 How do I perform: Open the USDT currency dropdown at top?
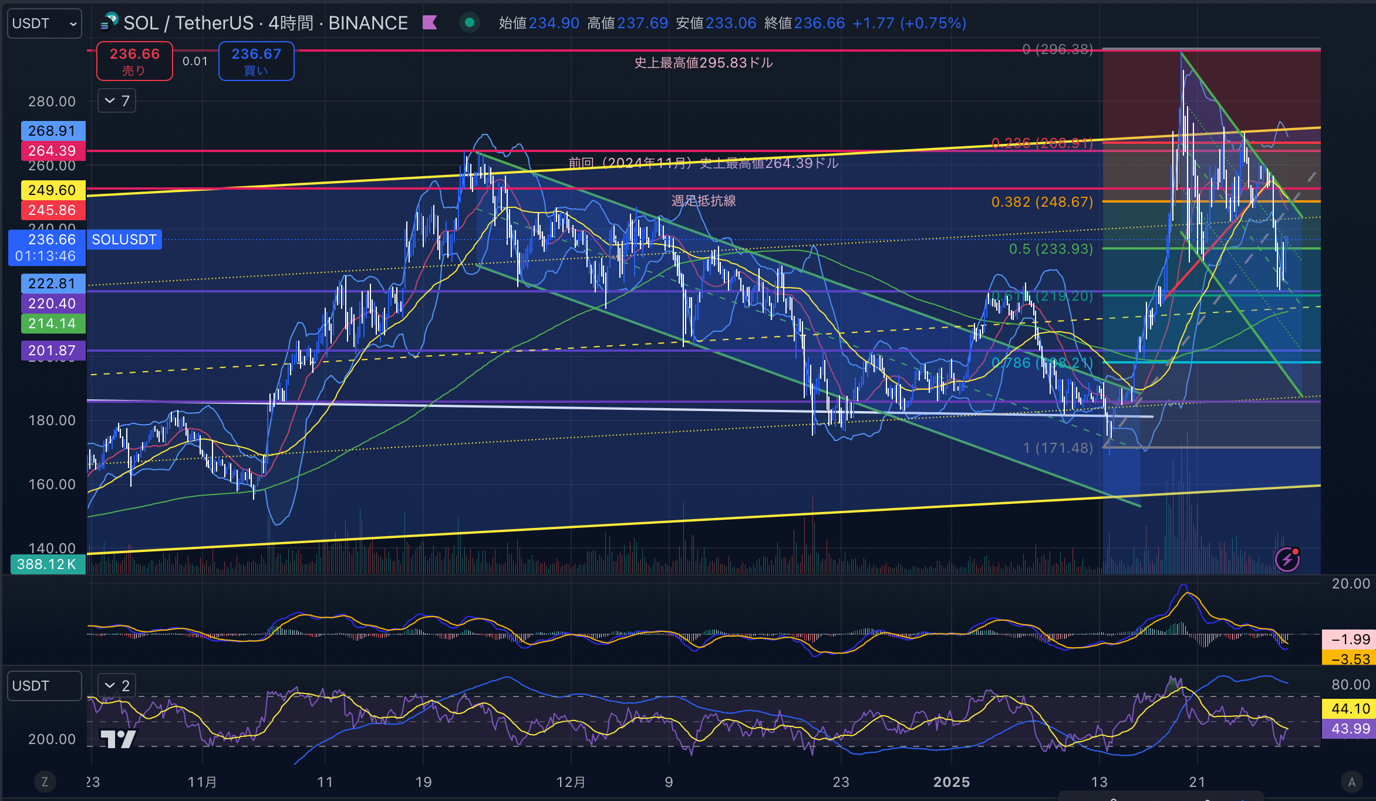click(45, 23)
